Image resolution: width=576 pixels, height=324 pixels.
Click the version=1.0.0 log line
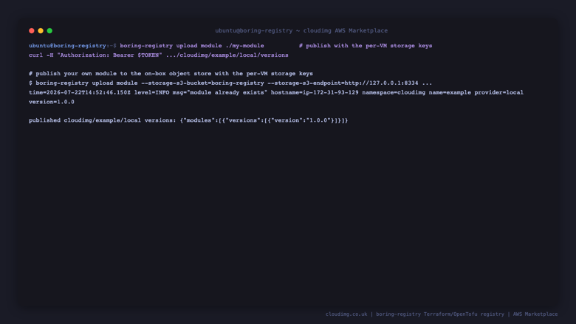tap(52, 102)
